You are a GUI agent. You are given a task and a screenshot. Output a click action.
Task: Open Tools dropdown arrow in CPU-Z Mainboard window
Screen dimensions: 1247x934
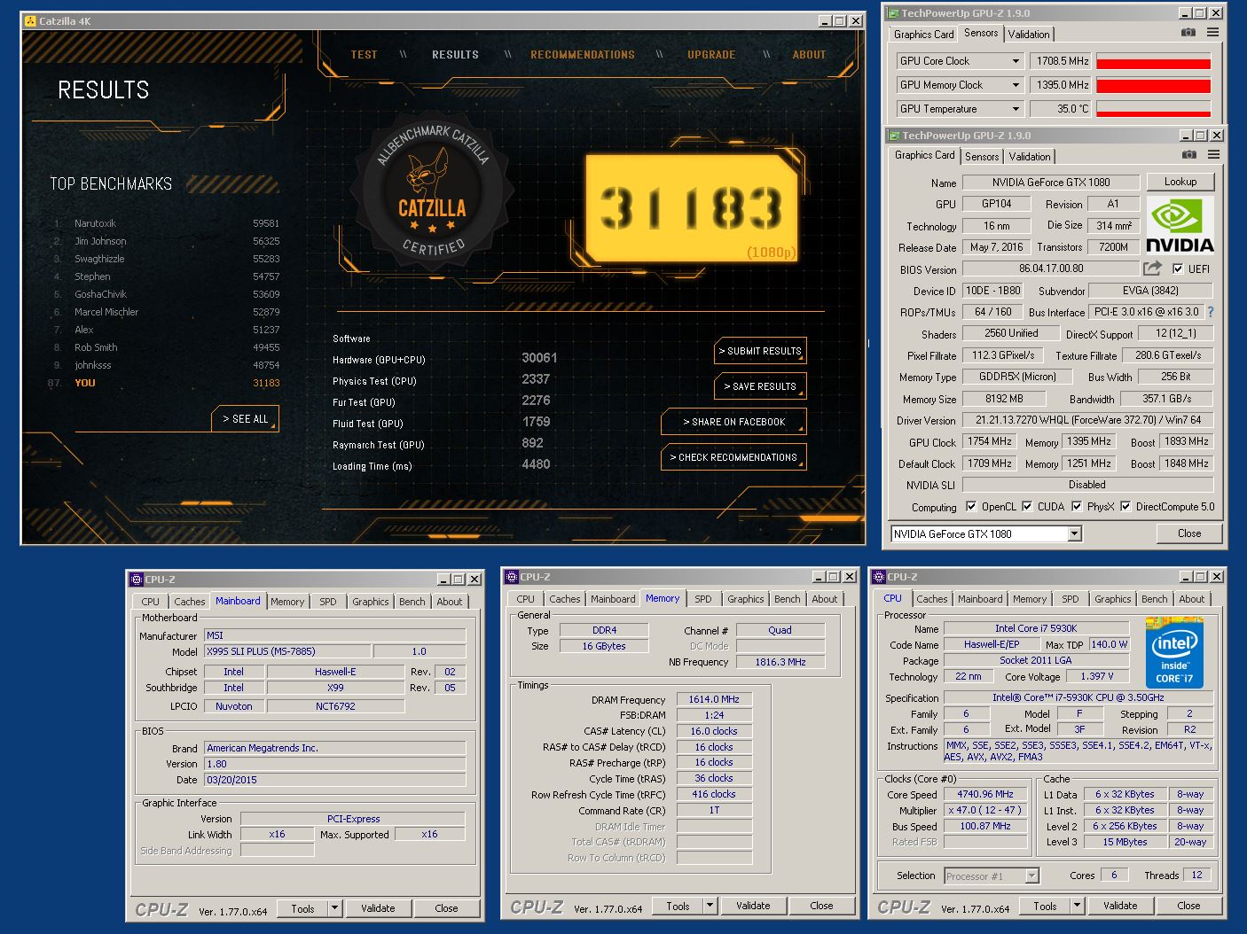334,908
